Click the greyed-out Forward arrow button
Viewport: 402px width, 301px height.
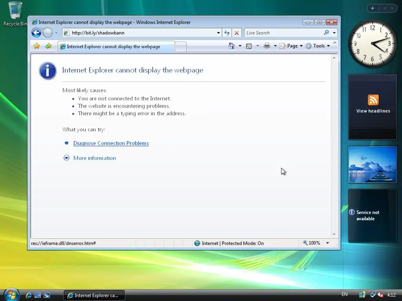click(x=48, y=33)
